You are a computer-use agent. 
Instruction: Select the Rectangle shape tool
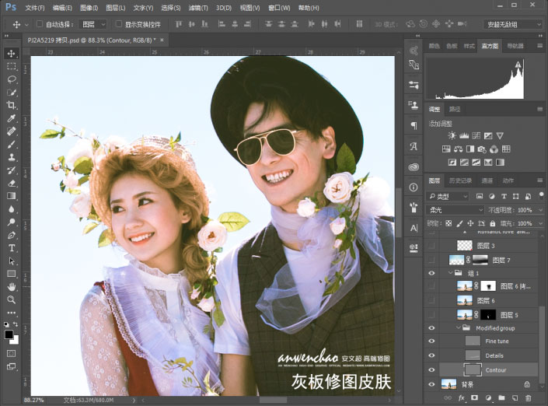pos(11,274)
